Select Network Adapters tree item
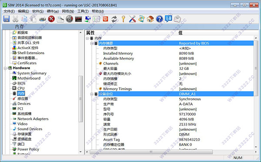Screen dimensions: 261x162 (33, 119)
